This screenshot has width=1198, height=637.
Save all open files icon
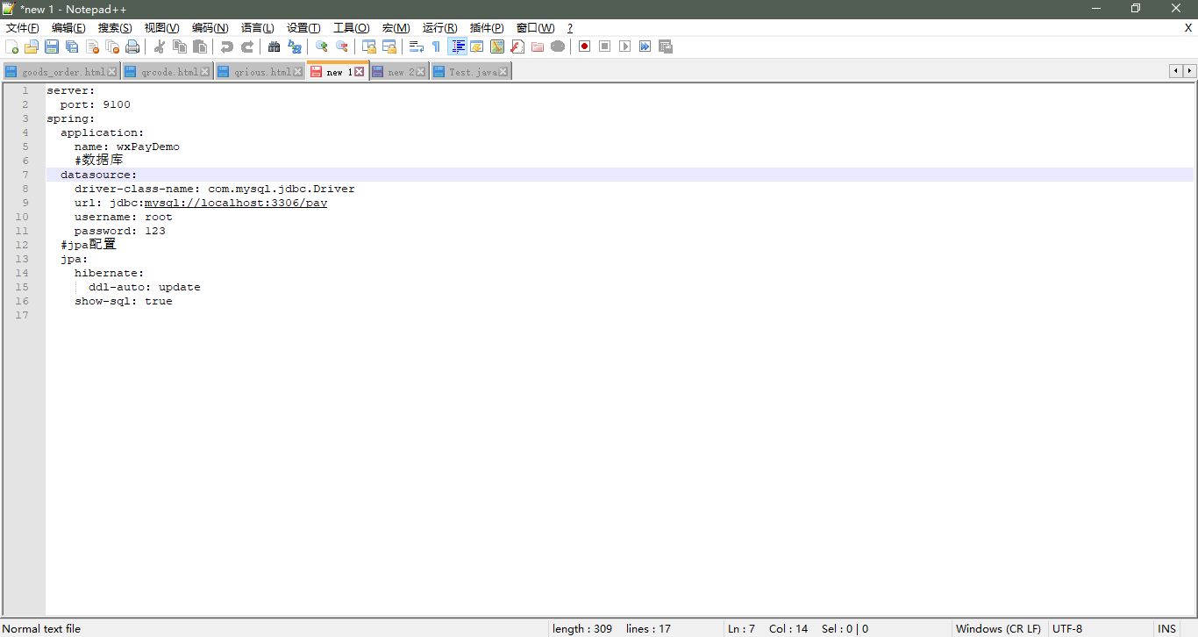pyautogui.click(x=72, y=47)
